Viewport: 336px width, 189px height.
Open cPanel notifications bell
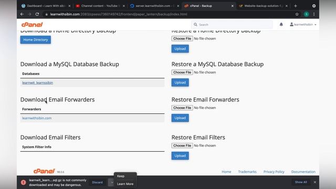point(281,25)
